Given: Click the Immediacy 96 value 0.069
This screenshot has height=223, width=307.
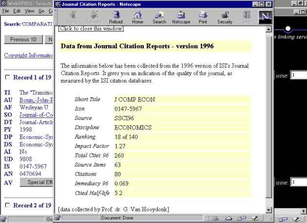Looking at the screenshot, I should (x=122, y=184).
